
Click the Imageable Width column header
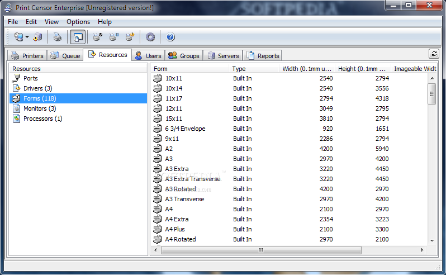414,69
